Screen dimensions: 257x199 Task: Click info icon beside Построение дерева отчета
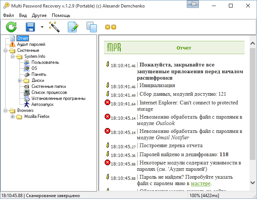(x=108, y=145)
